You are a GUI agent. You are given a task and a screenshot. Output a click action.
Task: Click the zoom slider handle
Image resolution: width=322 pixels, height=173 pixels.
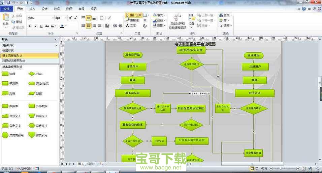tap(280, 169)
